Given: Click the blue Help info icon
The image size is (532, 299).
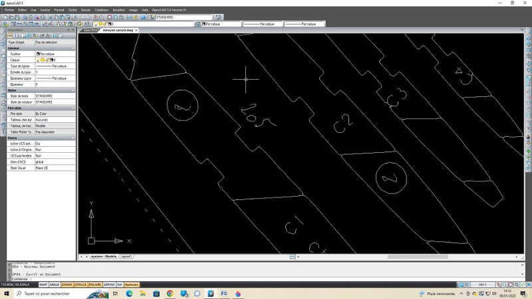Looking at the screenshot, I should [x=143, y=17].
